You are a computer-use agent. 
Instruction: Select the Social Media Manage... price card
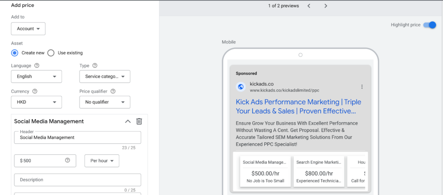(265, 171)
